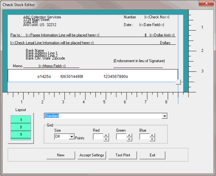Viewport: 216px width, 176px height.
Task: Select the Dollar Amt placeholder
Action: click(162, 35)
